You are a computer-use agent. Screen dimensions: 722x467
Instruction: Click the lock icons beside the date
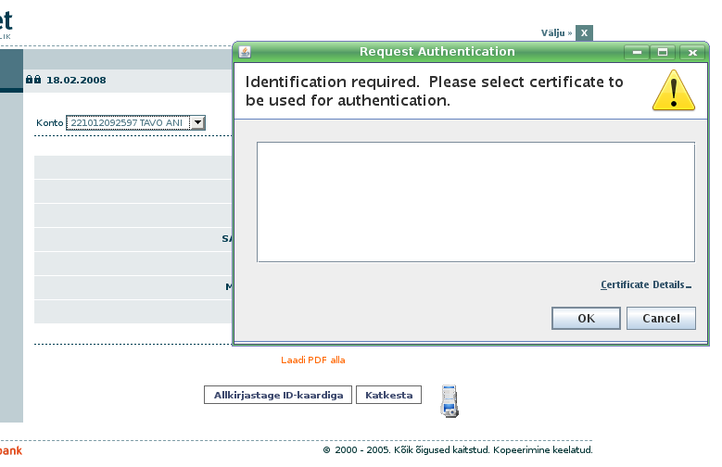(33, 80)
